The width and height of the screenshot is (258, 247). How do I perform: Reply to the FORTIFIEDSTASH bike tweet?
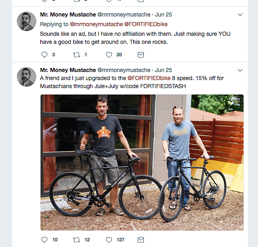pos(44,239)
